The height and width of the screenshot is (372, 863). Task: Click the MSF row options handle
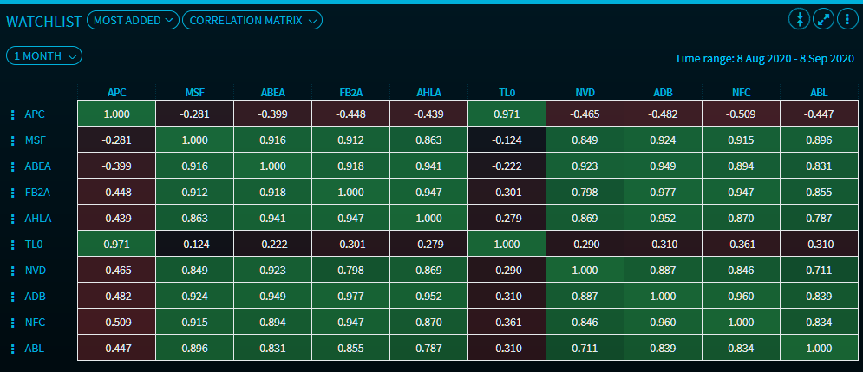[x=12, y=140]
